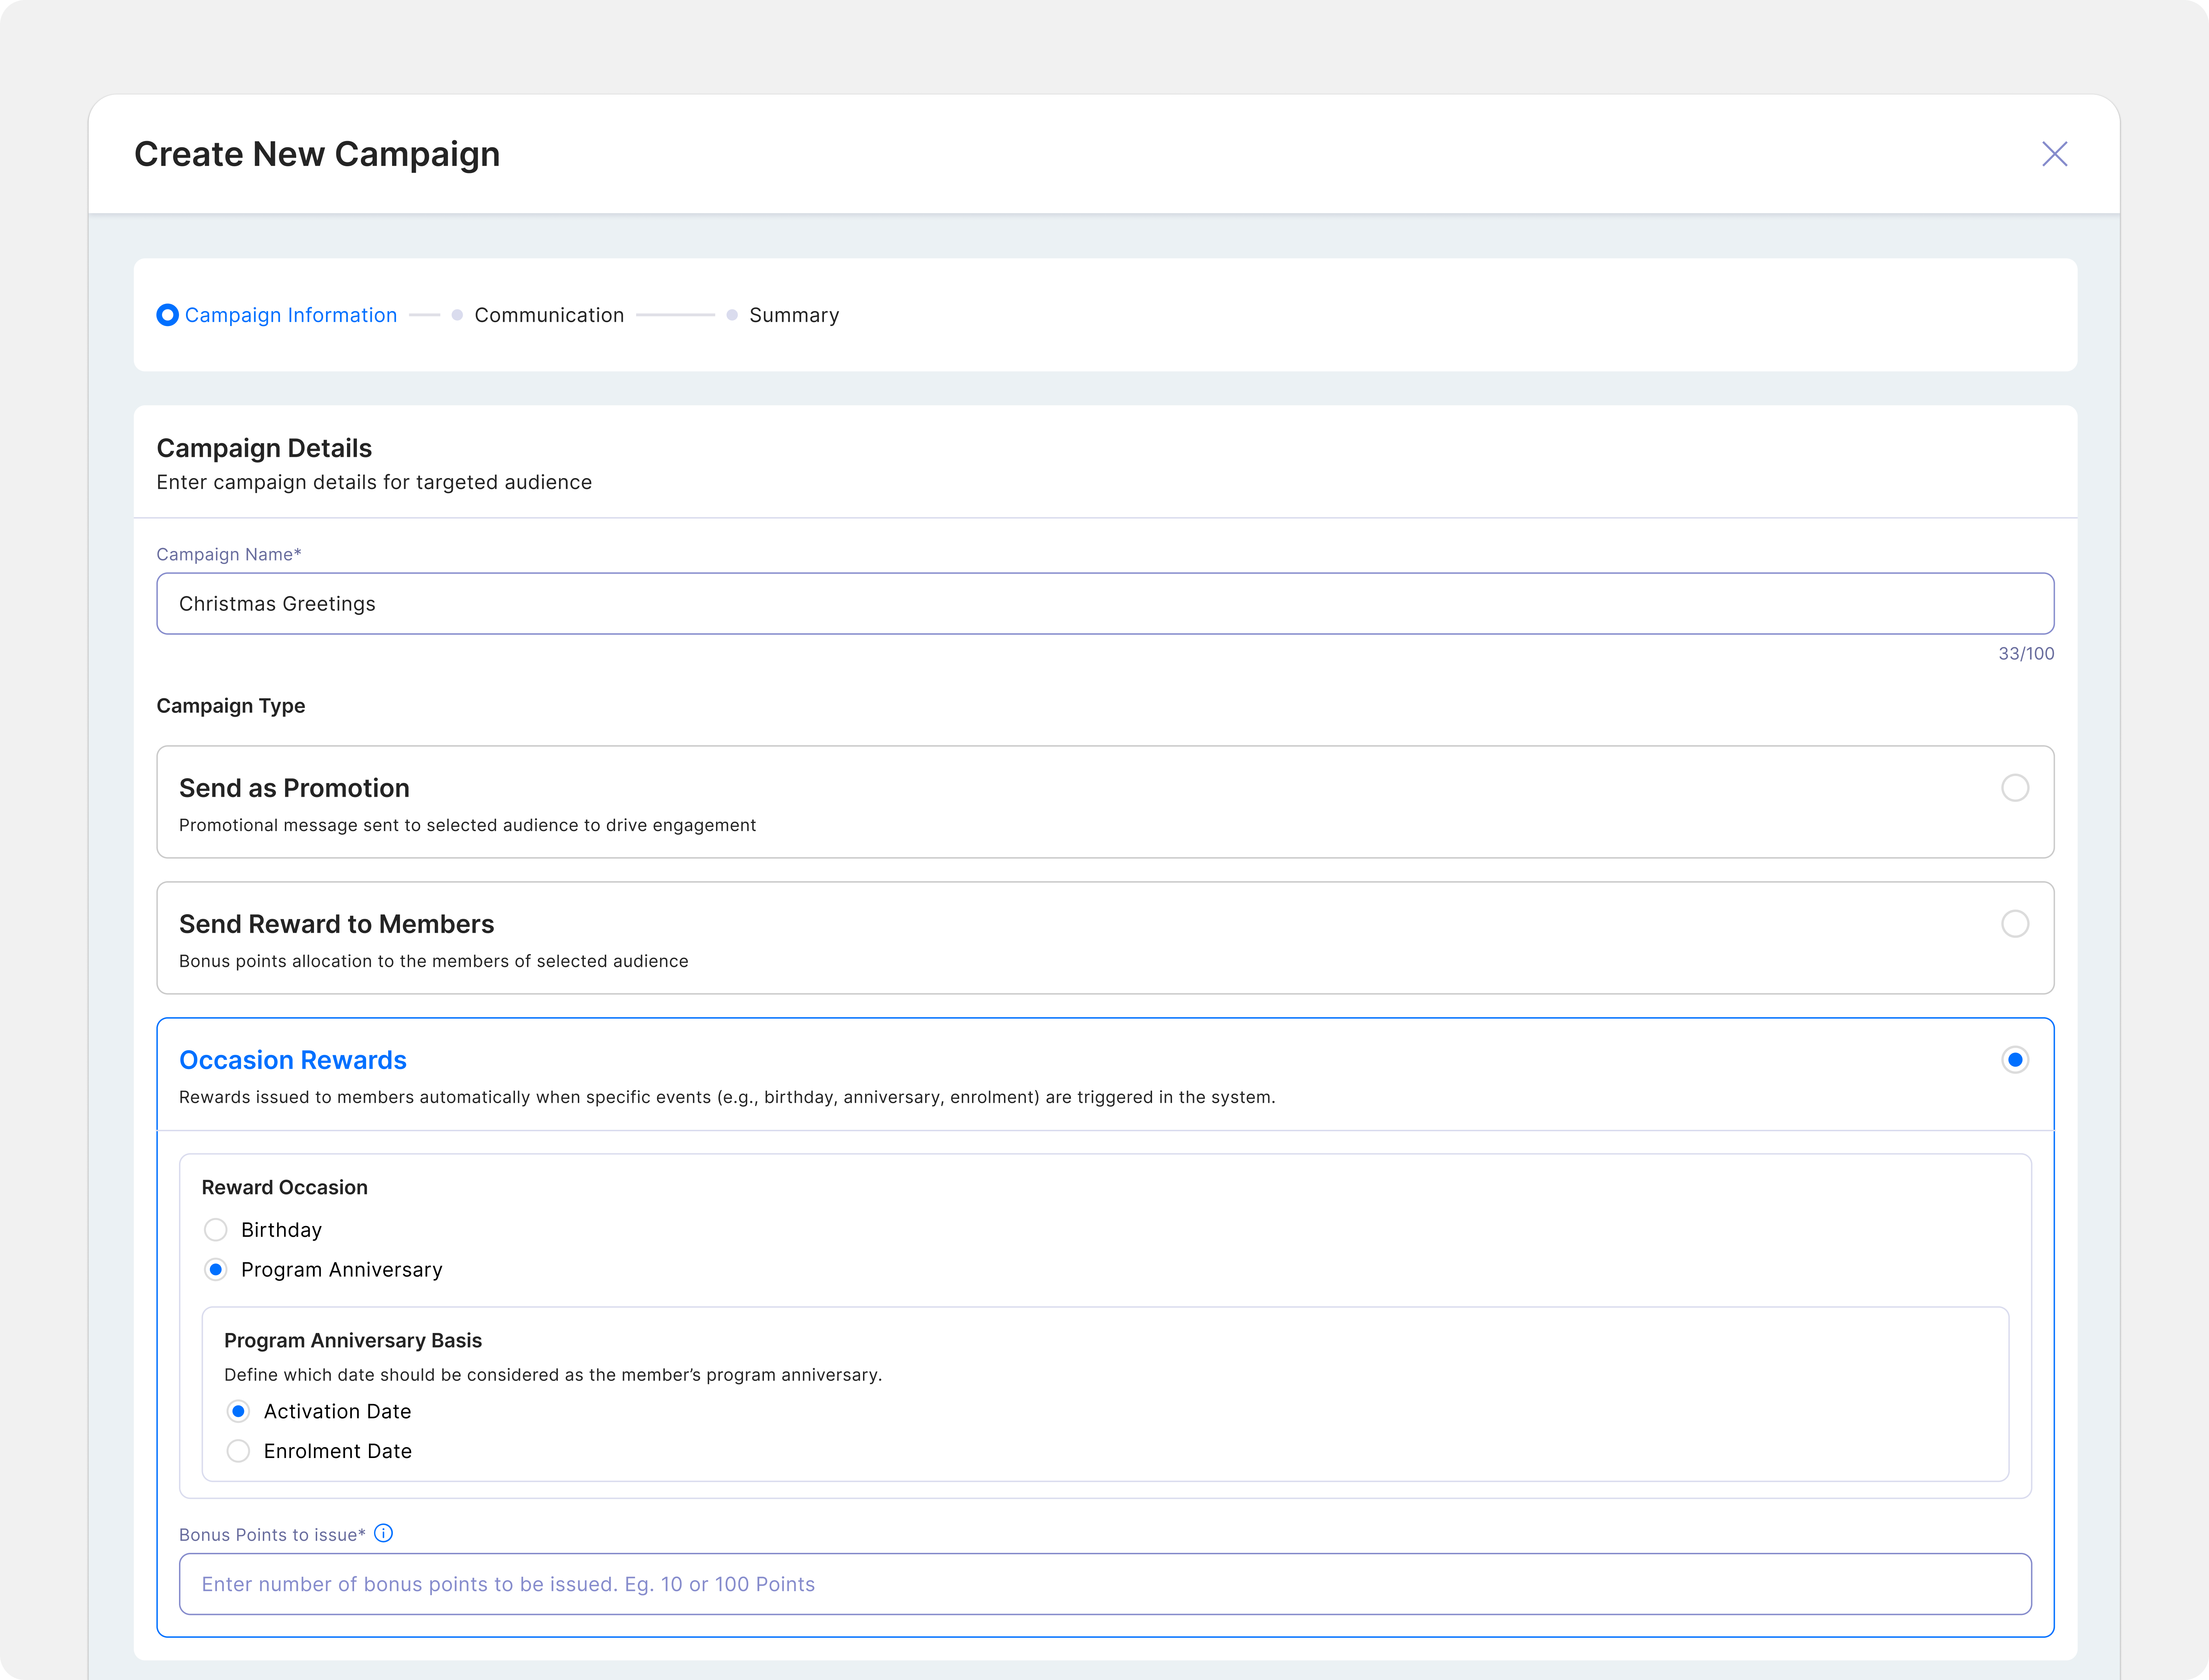
Task: Click the Send Reward to Members title
Action: tap(336, 924)
